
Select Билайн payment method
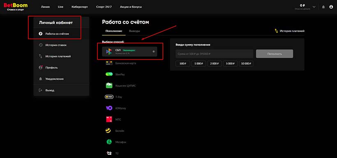129,131
